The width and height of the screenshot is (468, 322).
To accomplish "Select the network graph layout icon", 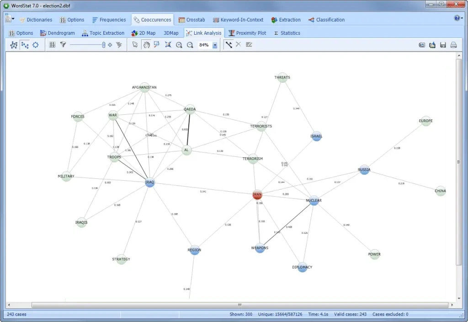I will (x=14, y=45).
